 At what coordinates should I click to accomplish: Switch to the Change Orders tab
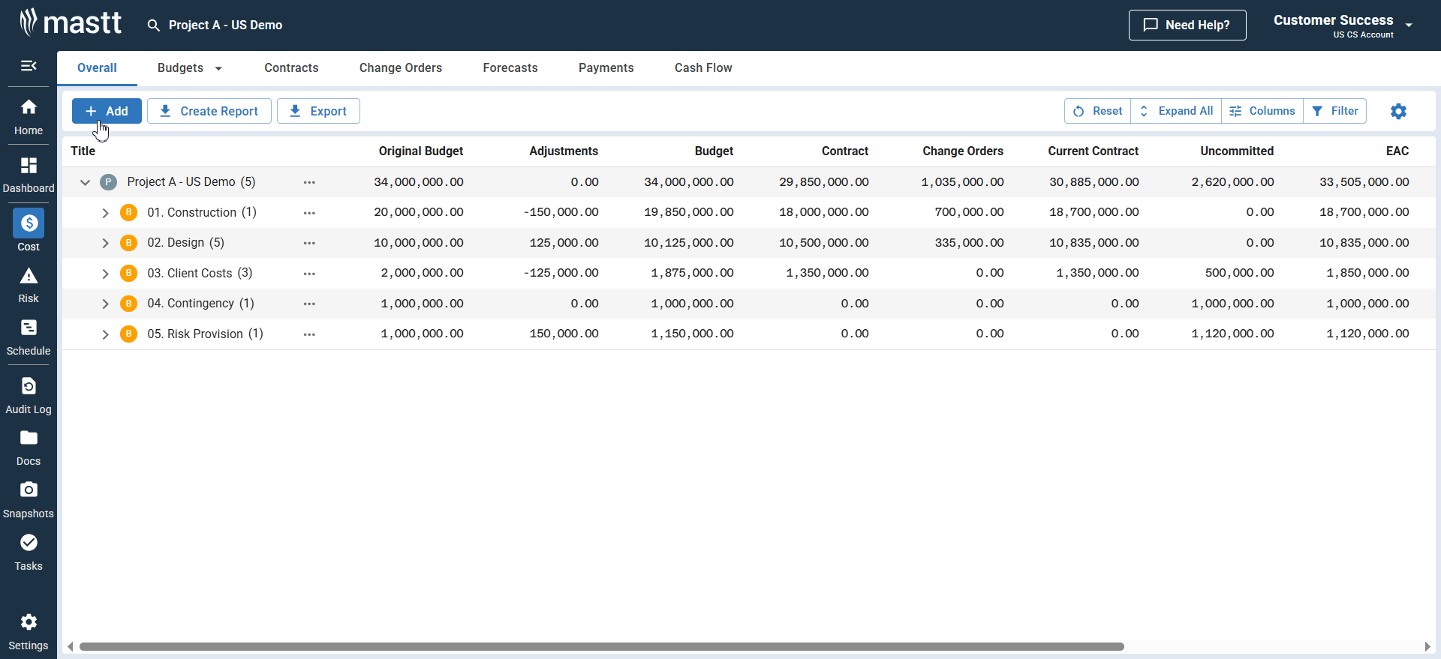tap(401, 67)
